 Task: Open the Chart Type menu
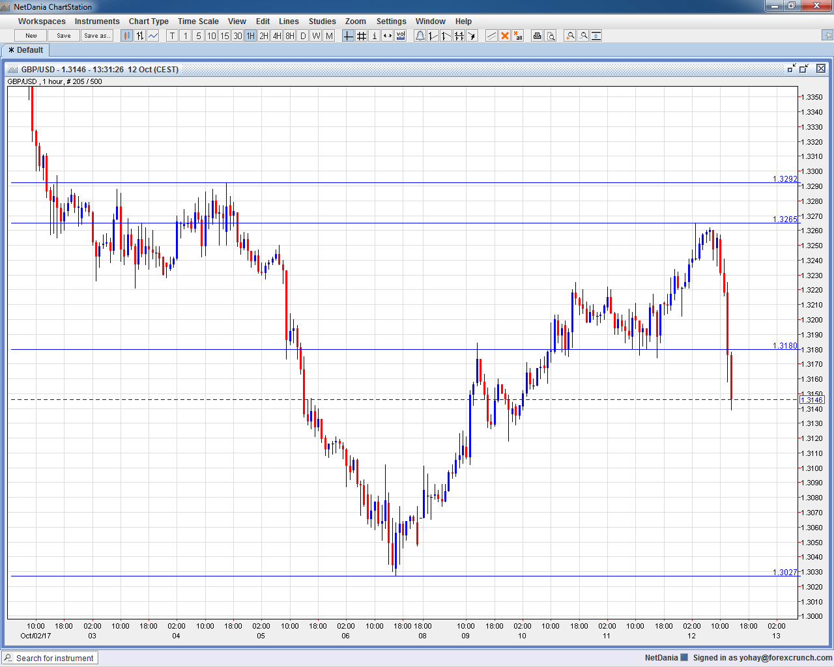[149, 21]
